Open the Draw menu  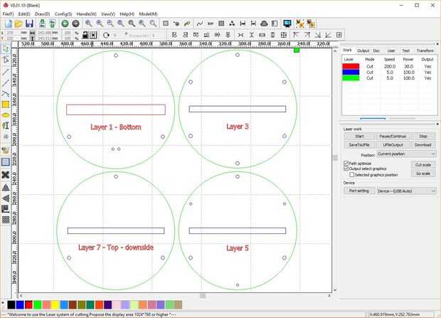coord(42,14)
